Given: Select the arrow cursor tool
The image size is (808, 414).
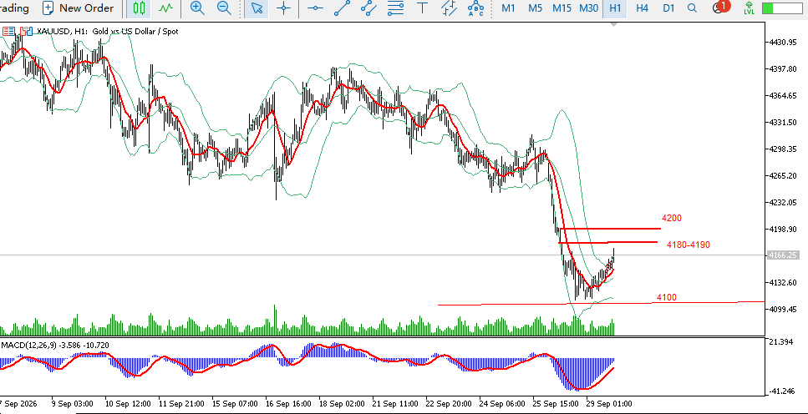Looking at the screenshot, I should point(257,8).
